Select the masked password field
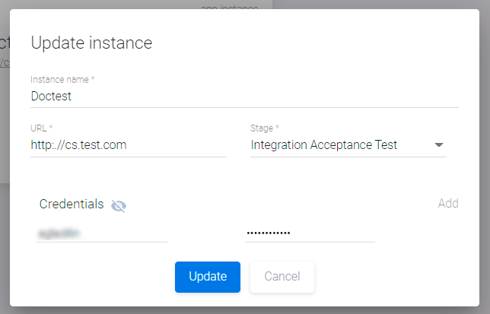The height and width of the screenshot is (314, 490). [x=310, y=233]
